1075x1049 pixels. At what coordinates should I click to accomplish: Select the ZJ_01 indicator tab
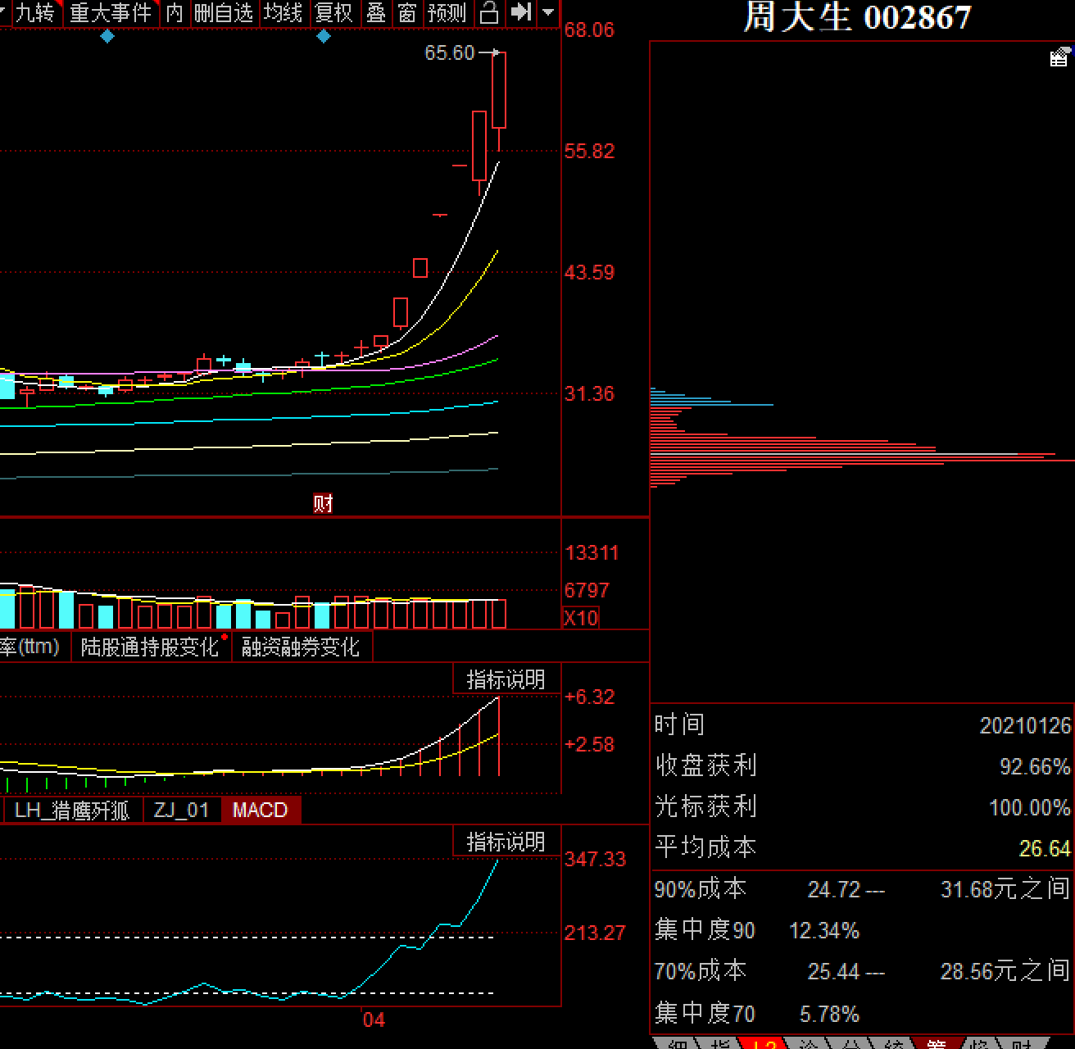pyautogui.click(x=182, y=811)
